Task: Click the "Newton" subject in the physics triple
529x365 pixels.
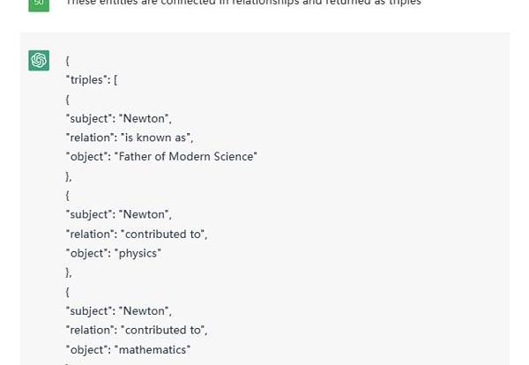Action: [146, 215]
